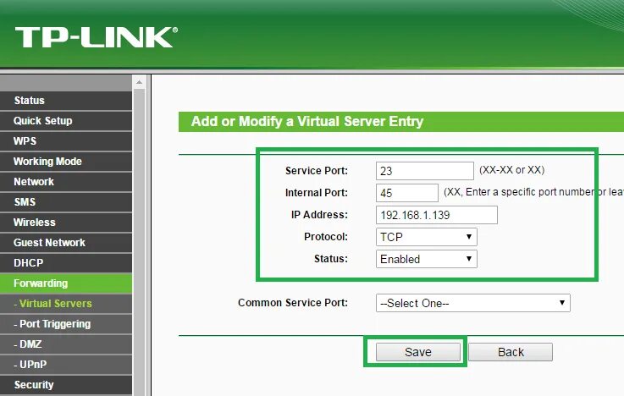Click the 'Common Service Port:' label

click(x=293, y=303)
